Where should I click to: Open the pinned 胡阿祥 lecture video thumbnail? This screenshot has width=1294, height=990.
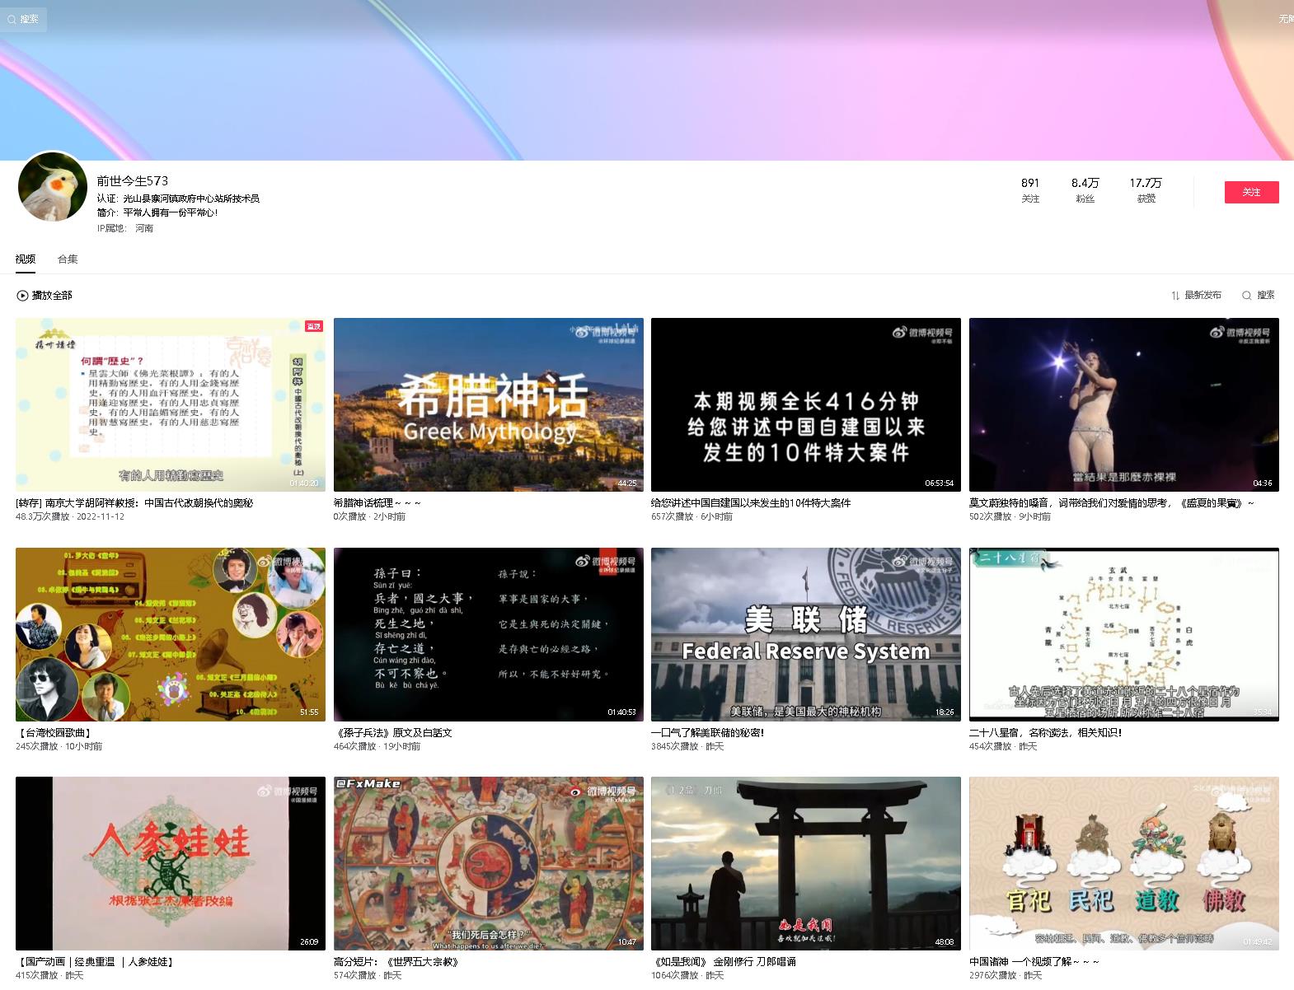click(170, 404)
